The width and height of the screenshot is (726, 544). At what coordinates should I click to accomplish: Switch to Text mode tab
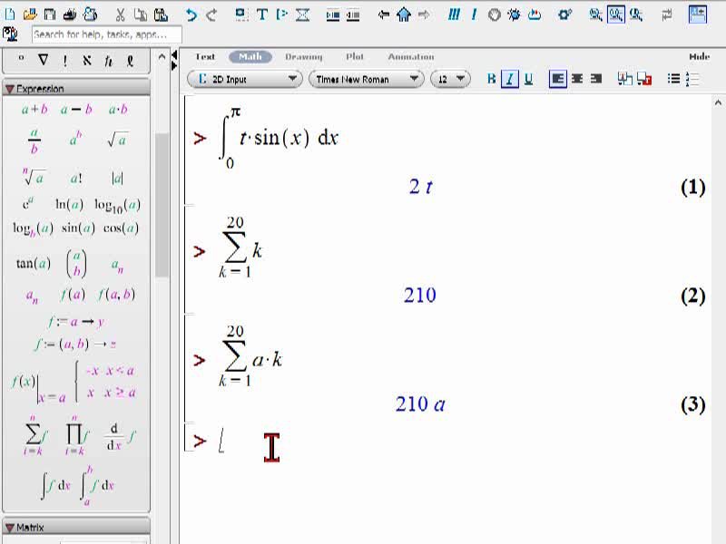pyautogui.click(x=205, y=56)
